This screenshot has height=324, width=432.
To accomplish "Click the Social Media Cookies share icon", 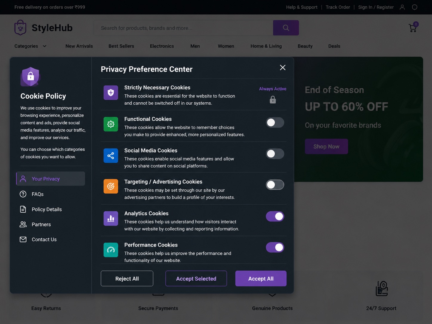I will pyautogui.click(x=111, y=155).
